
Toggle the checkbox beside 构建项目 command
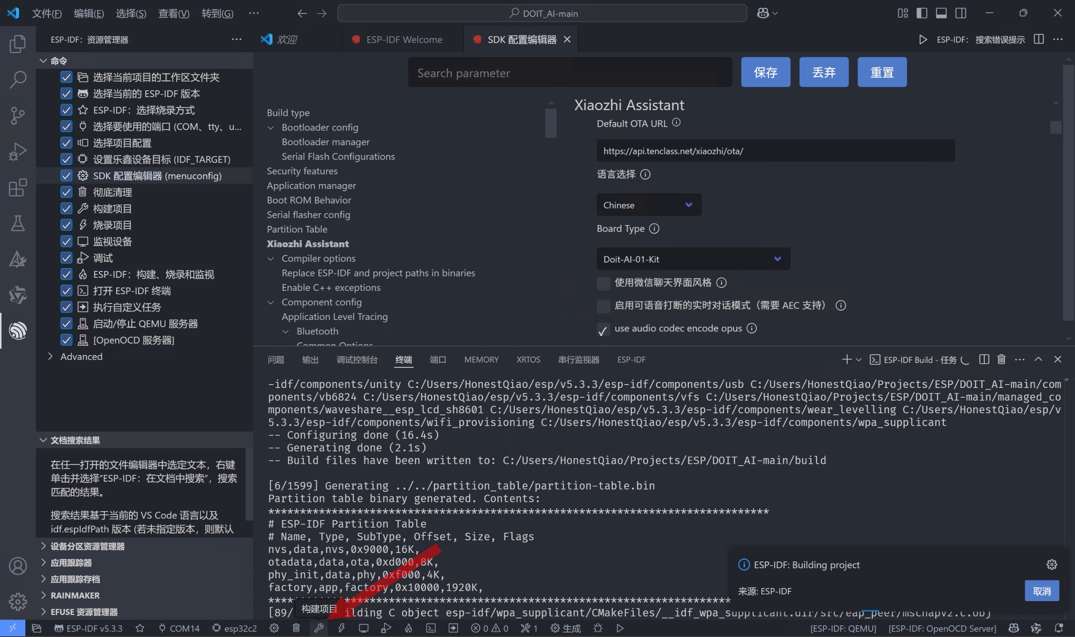click(66, 209)
